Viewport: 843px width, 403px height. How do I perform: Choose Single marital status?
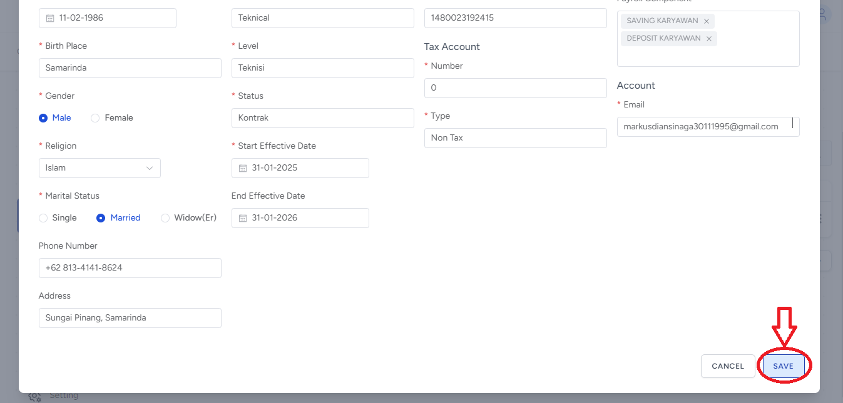tap(43, 218)
